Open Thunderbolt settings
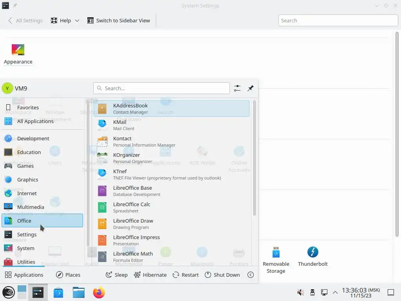 pyautogui.click(x=313, y=256)
